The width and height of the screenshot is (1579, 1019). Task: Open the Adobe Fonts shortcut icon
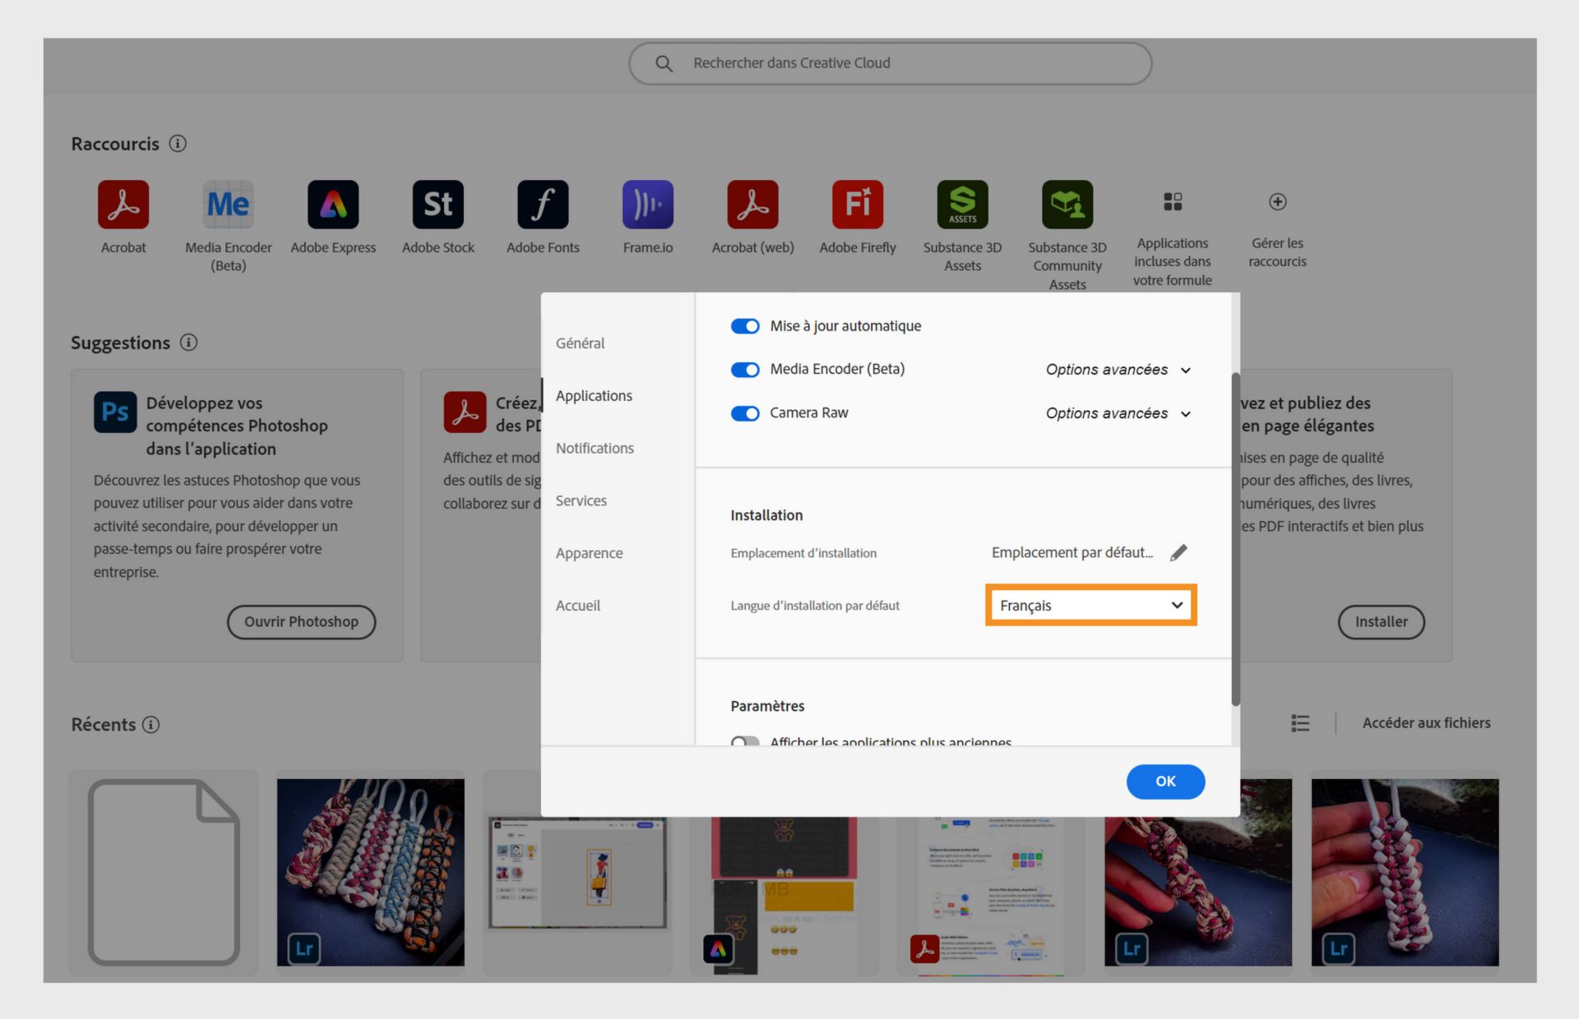click(x=543, y=205)
